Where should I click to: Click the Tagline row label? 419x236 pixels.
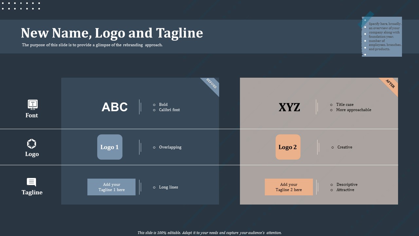coord(32,192)
